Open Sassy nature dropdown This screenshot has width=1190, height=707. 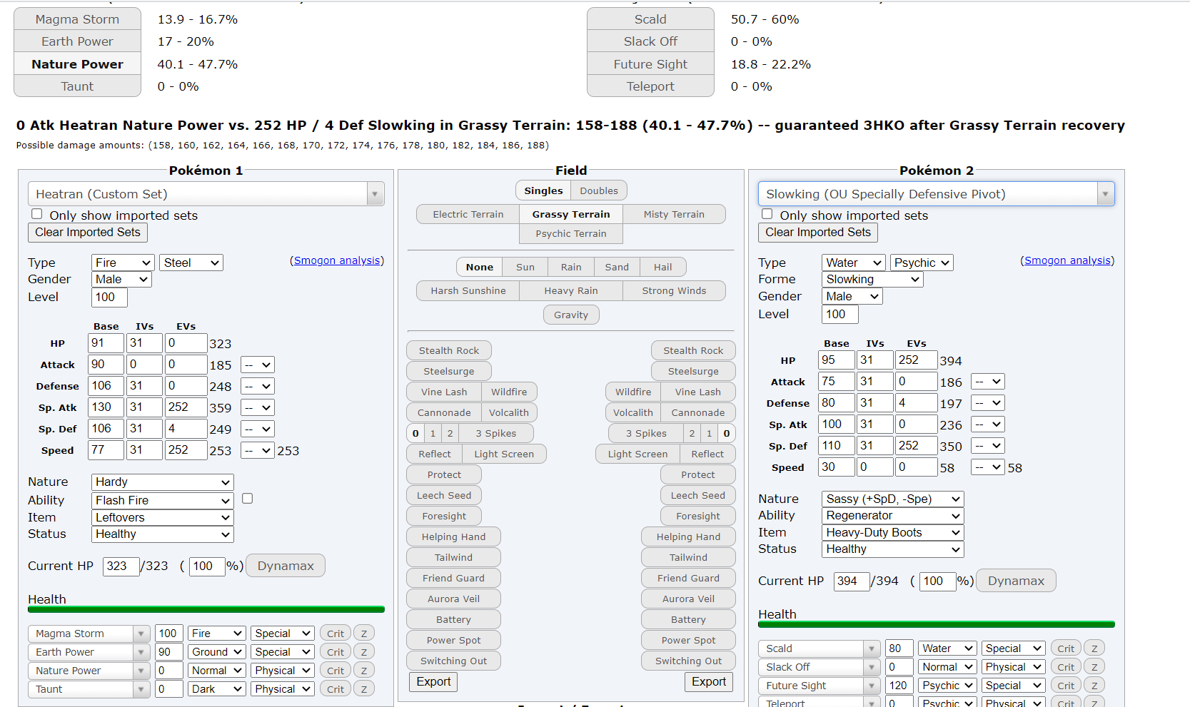tap(893, 499)
